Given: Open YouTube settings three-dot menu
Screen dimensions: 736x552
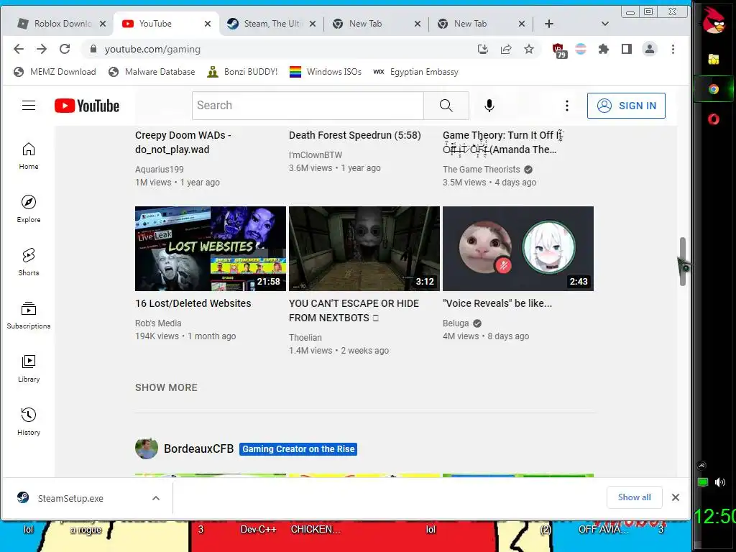Looking at the screenshot, I should [x=567, y=106].
